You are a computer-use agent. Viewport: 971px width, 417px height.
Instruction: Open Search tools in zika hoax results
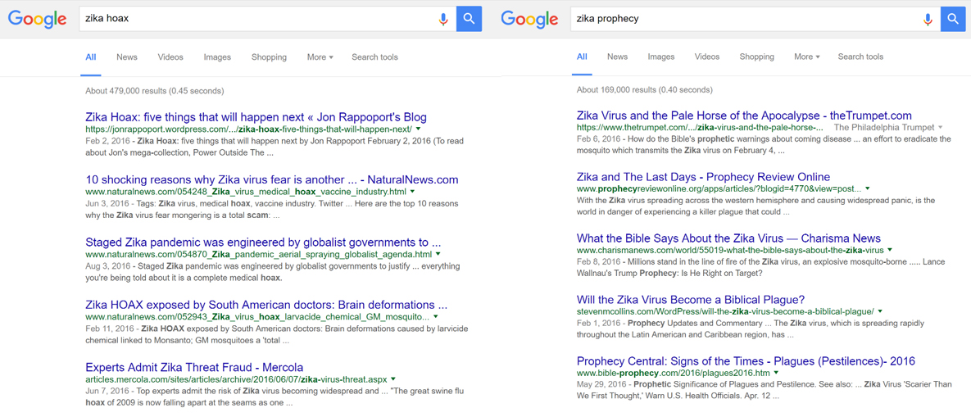[374, 57]
